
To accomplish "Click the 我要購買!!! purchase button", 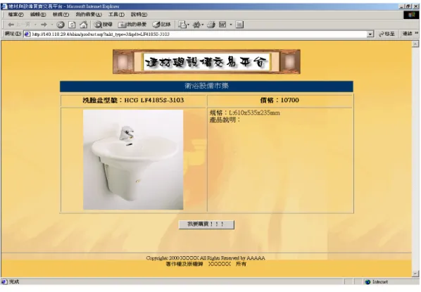I will click(x=206, y=224).
